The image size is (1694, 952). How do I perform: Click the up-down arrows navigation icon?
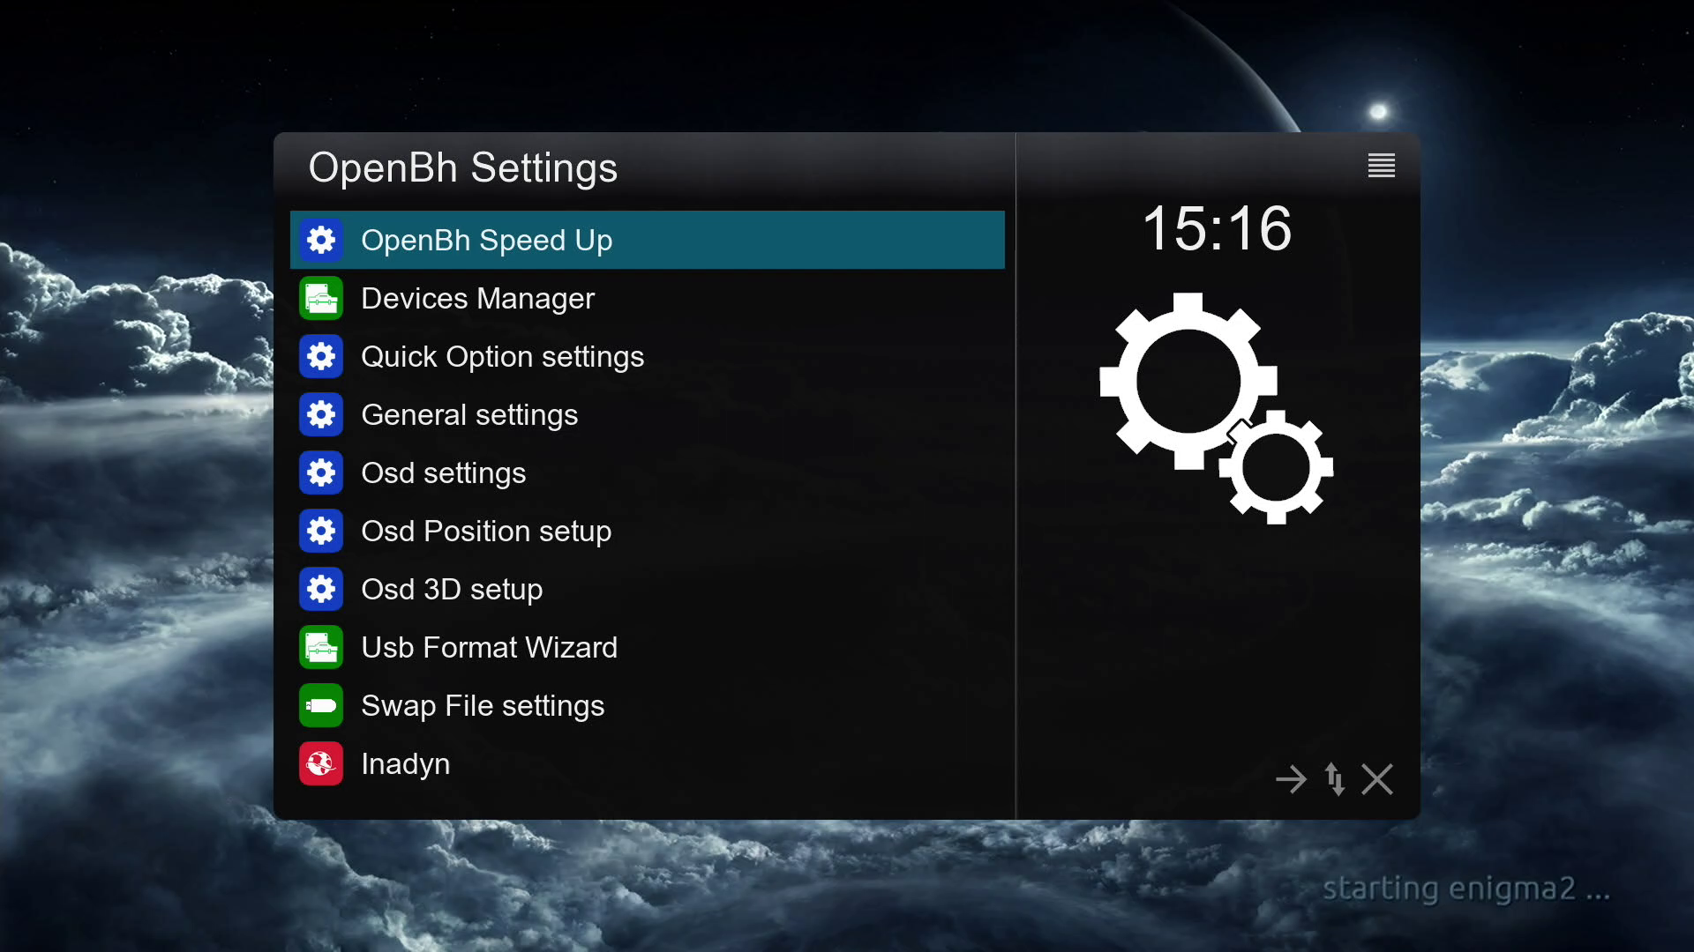1335,779
